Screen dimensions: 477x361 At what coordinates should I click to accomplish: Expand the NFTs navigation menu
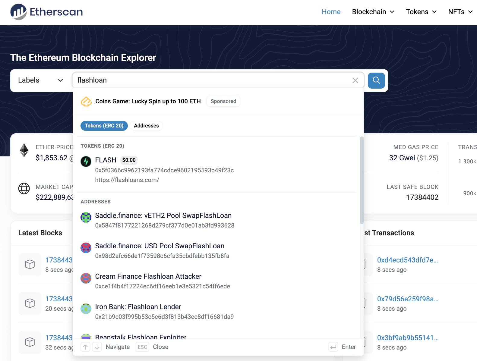[460, 12]
